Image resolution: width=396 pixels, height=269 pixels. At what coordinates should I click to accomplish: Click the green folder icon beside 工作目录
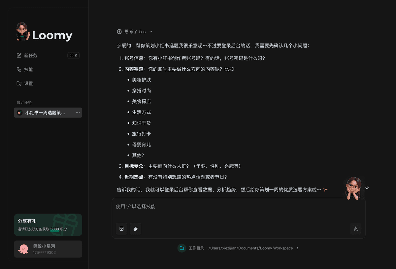[182, 248]
